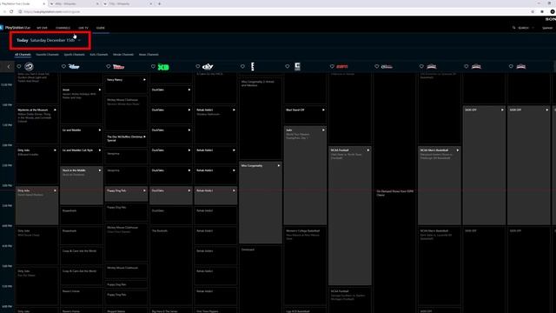Click the search magnifier icon
This screenshot has height=313, width=556.
click(513, 28)
